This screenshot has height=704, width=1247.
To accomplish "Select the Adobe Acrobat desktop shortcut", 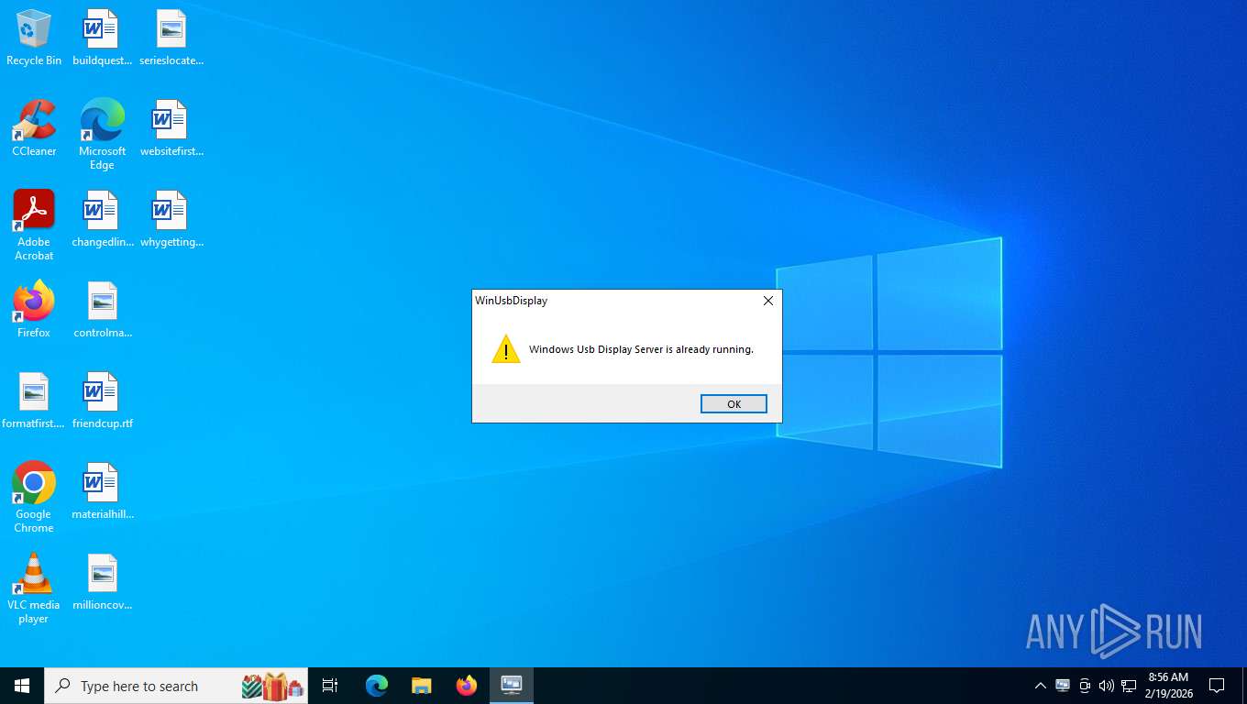I will 34,225.
